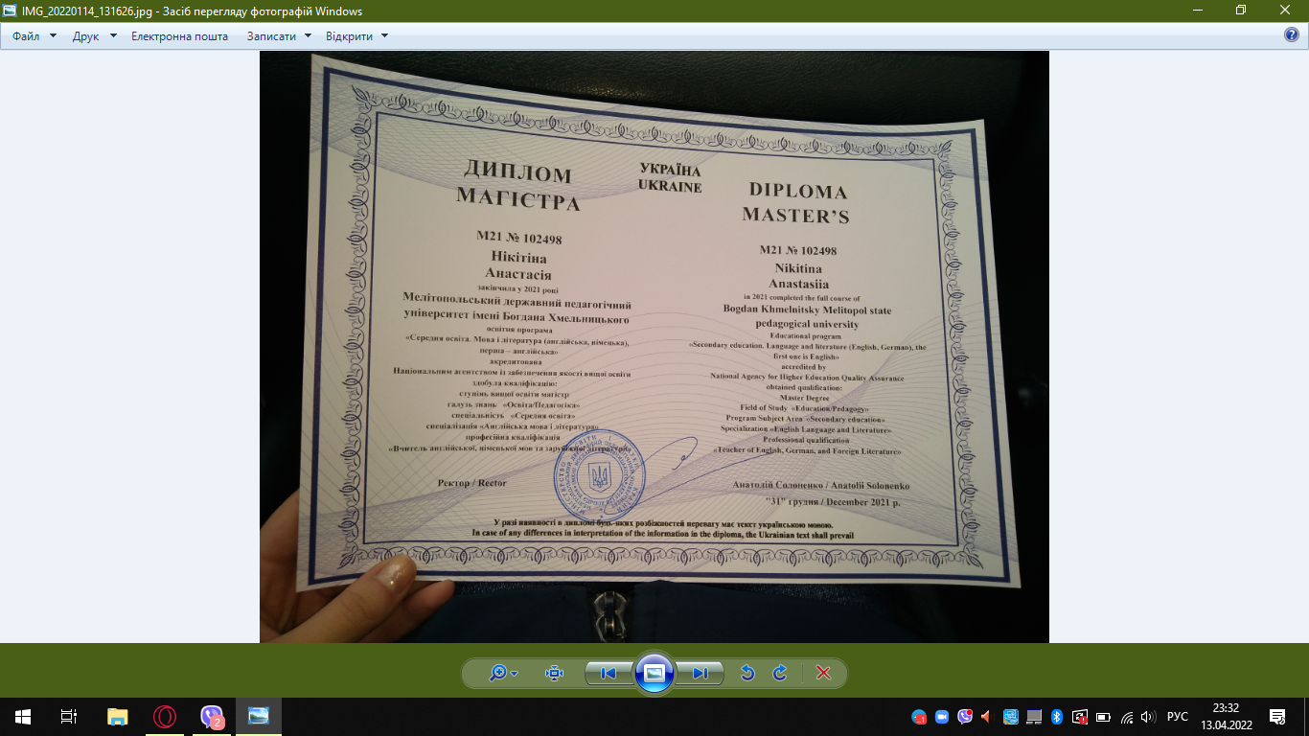
Task: Click the actual size / fit-to-window icon
Action: click(x=554, y=673)
